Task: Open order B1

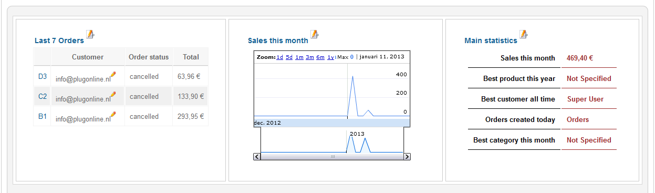Action: 43,116
